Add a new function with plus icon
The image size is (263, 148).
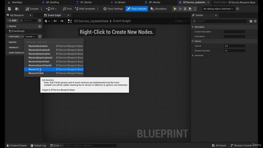40,37
